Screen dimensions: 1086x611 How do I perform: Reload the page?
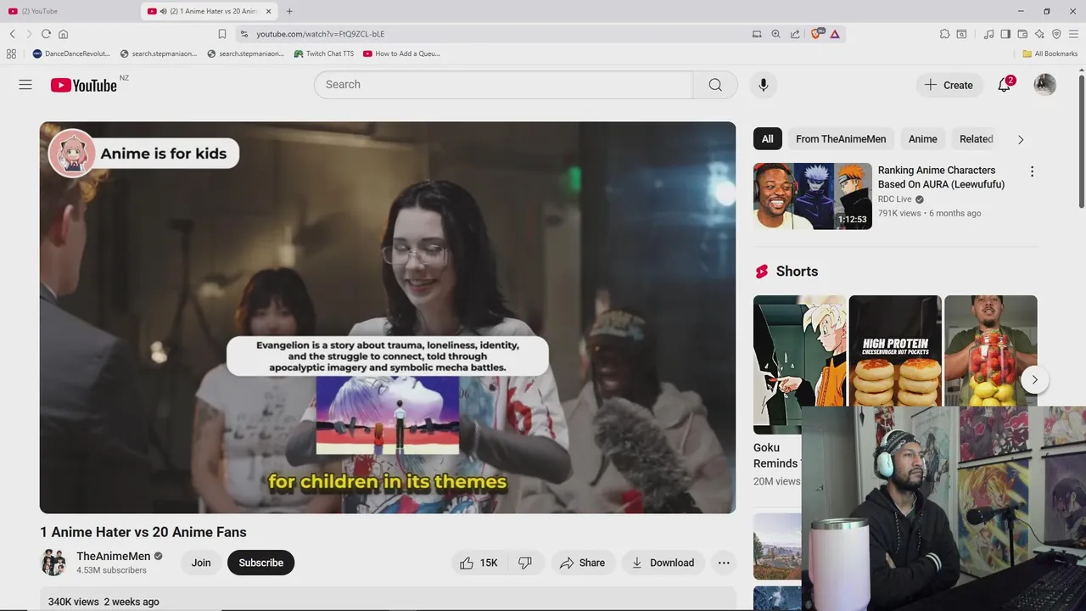coord(46,34)
